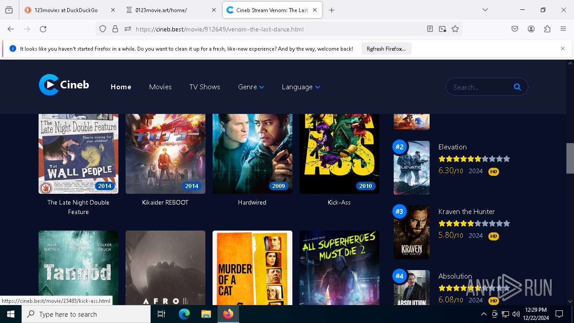Close the Cineb Stream Venom tab
The image size is (574, 323).
coord(315,10)
